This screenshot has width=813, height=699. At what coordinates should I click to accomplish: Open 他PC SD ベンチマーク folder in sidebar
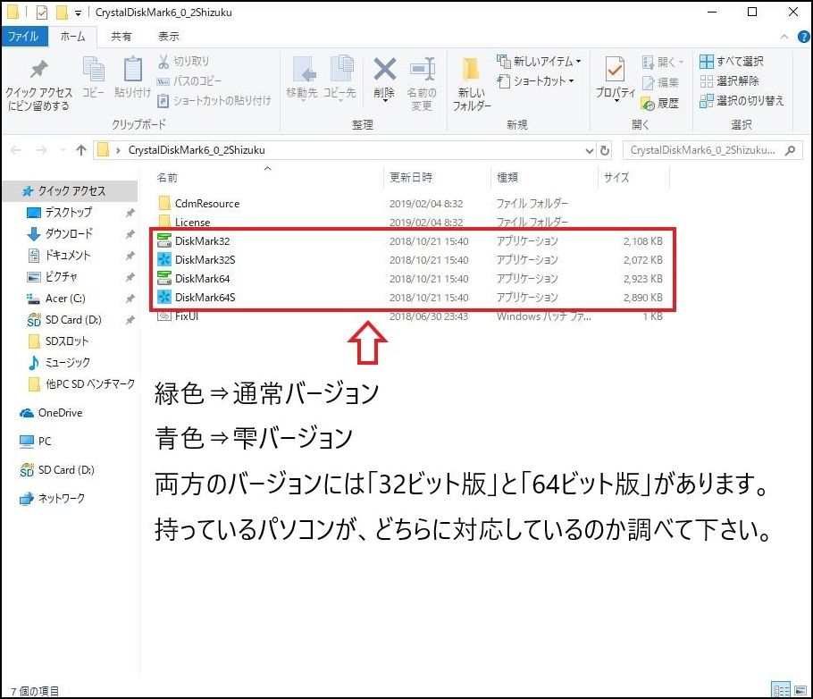89,384
